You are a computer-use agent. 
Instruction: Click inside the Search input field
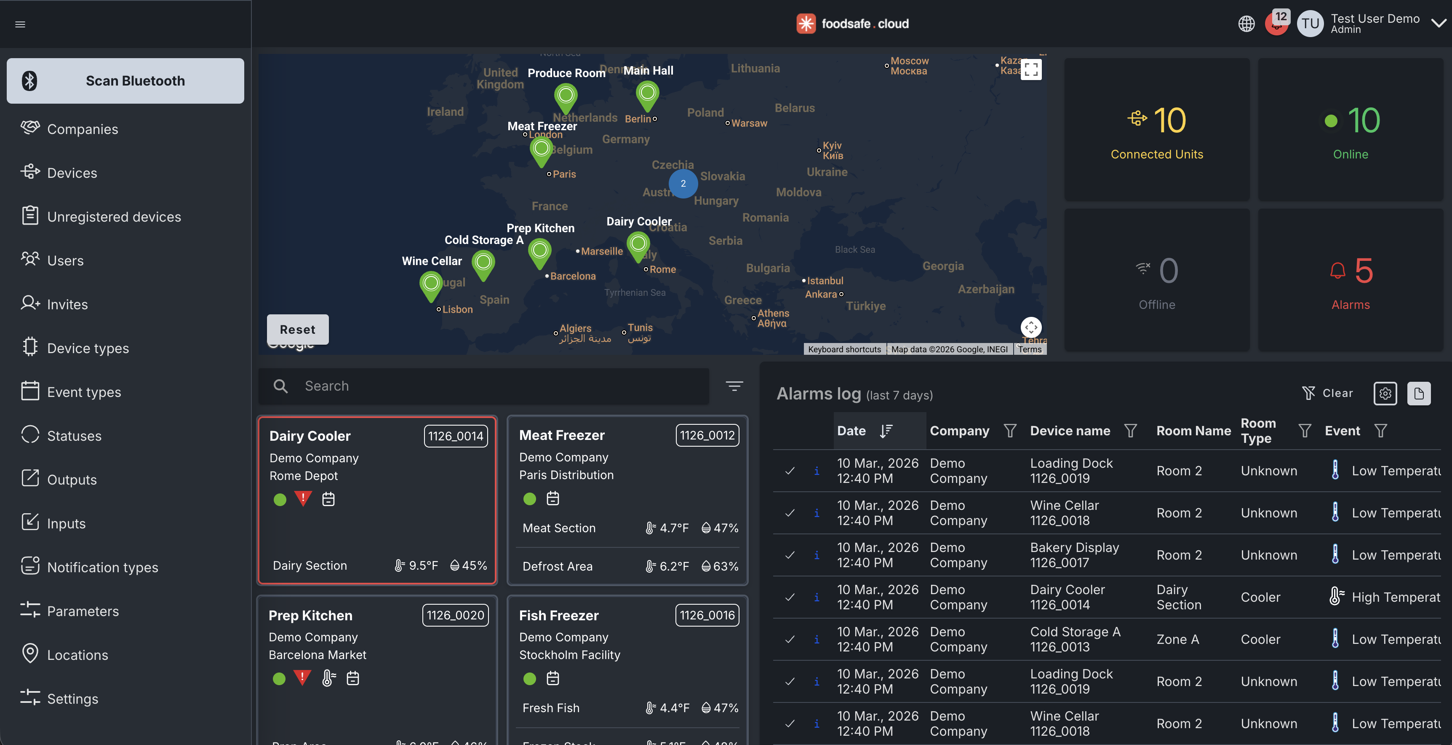pos(485,386)
